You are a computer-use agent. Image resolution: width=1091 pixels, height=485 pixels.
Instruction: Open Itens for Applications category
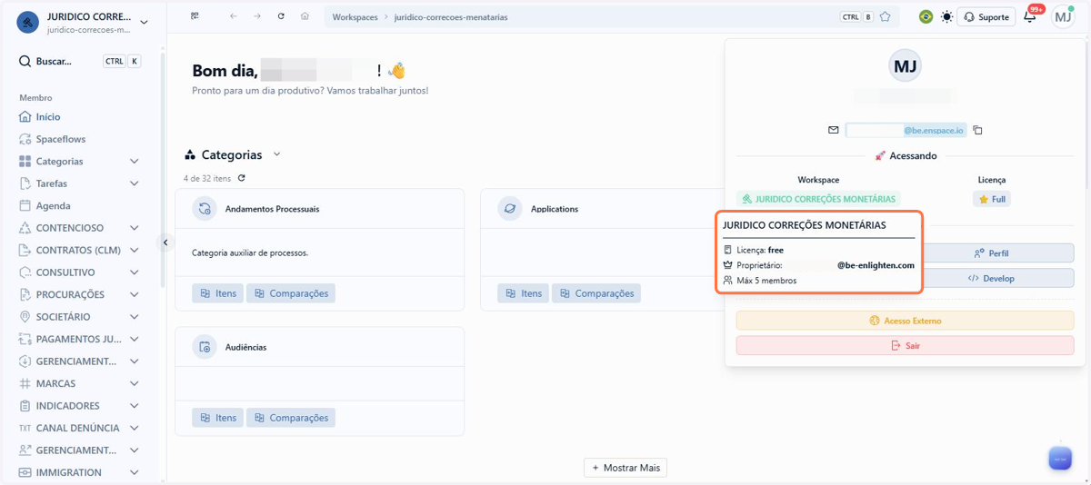(522, 293)
